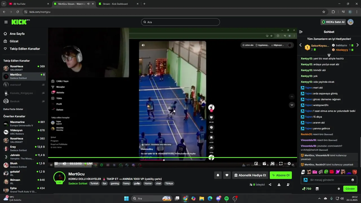Switch to Stream - Kick Dashboard tab
The height and width of the screenshot is (203, 361).
(x=118, y=4)
